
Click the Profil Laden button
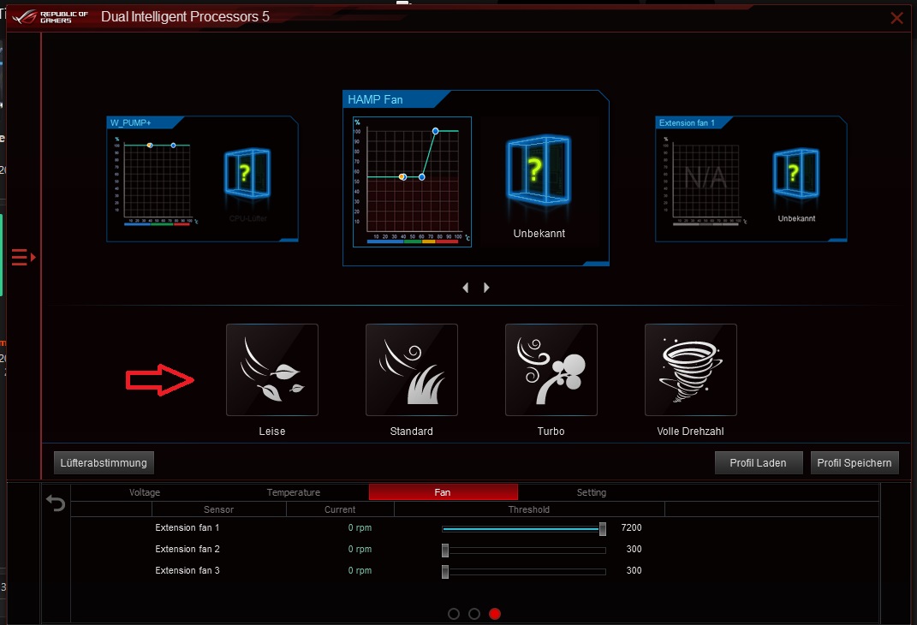(x=759, y=462)
